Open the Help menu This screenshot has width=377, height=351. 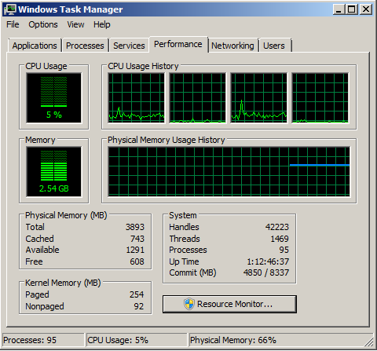click(x=102, y=24)
